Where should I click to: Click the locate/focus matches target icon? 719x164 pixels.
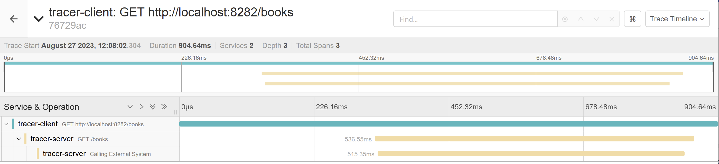click(x=565, y=19)
